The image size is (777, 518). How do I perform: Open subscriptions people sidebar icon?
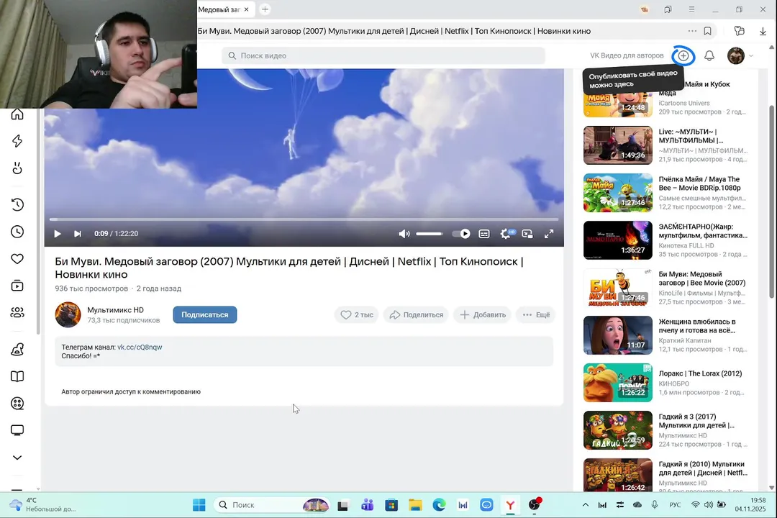pos(17,312)
